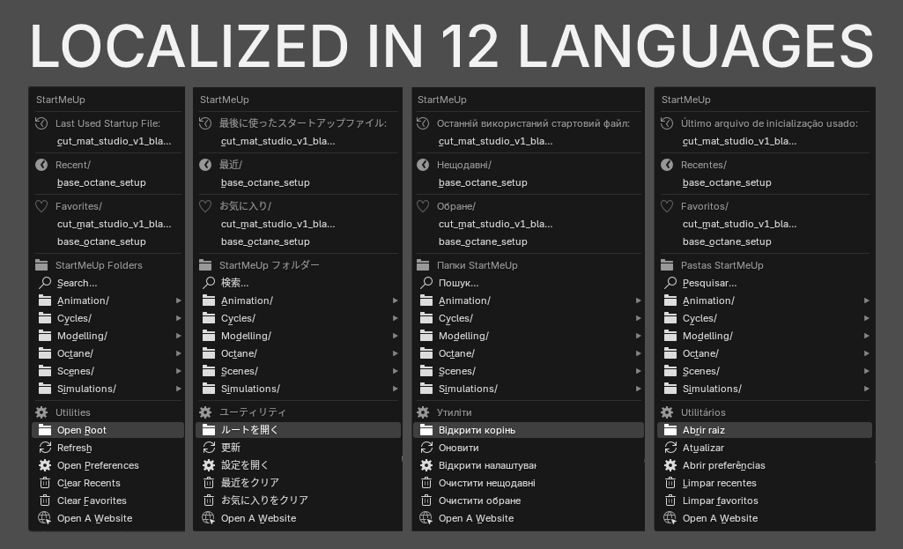The image size is (903, 549).
Task: Click heart icon next to お気に入り/
Action: point(205,206)
